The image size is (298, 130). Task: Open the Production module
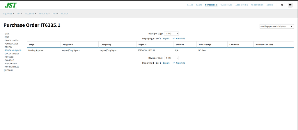point(257,5)
